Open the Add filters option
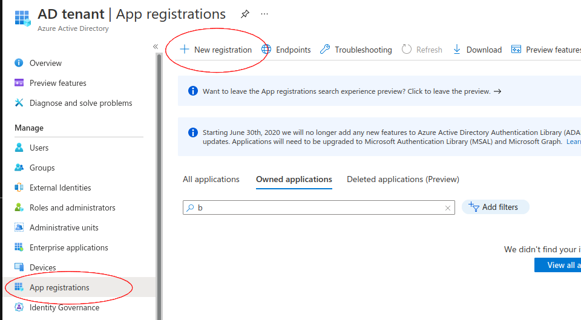581x320 pixels. coord(495,207)
